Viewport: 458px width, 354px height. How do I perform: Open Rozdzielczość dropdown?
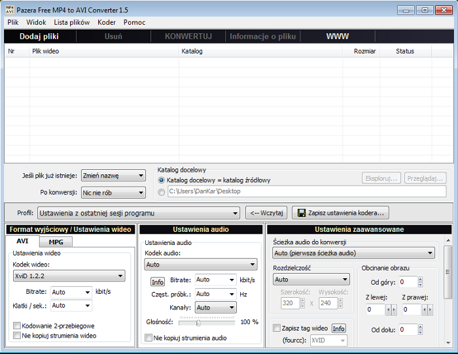(x=311, y=280)
